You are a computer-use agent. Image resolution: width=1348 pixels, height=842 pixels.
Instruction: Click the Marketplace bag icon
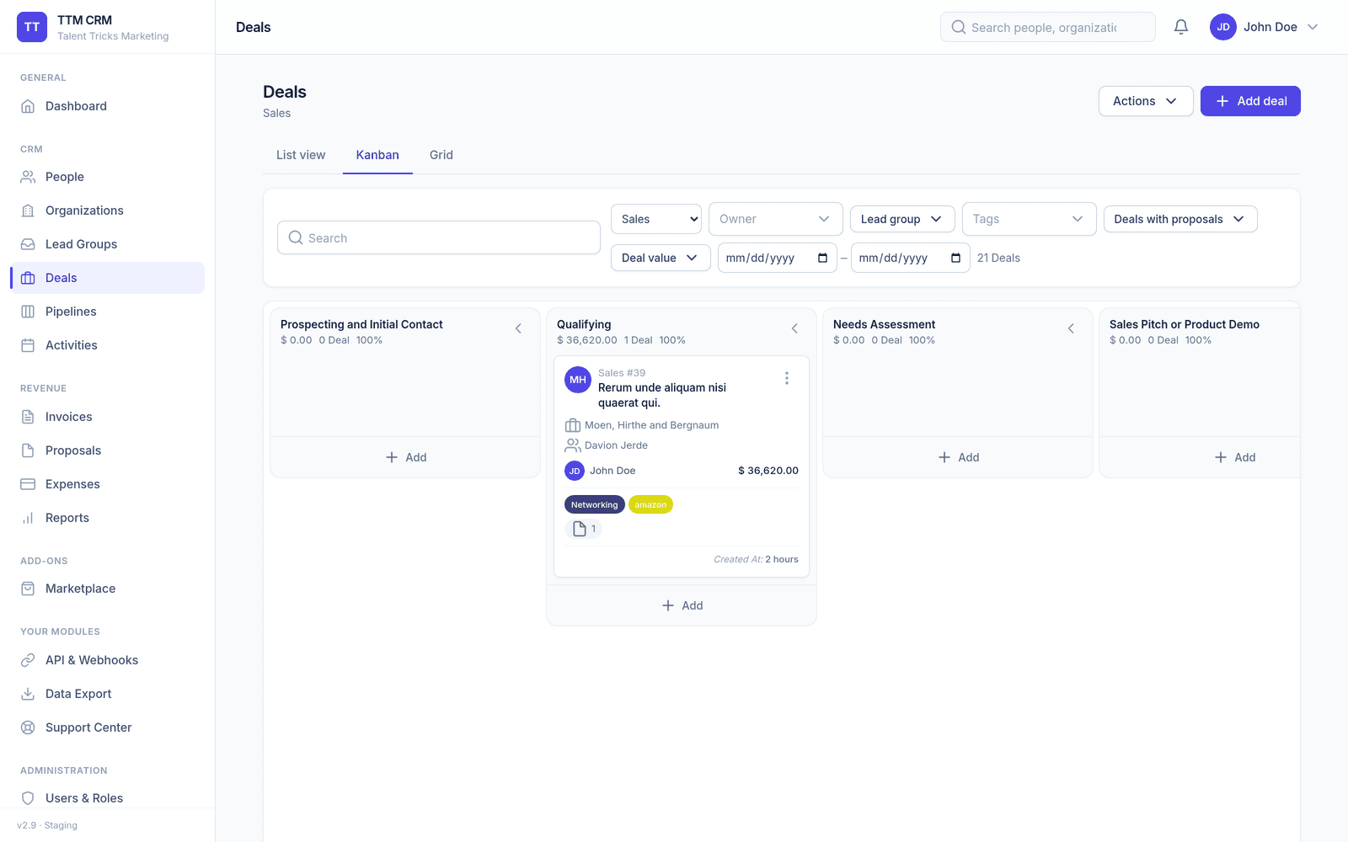[28, 589]
